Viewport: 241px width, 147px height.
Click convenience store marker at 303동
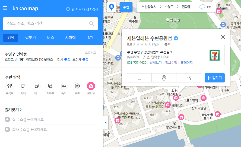[x=118, y=120]
